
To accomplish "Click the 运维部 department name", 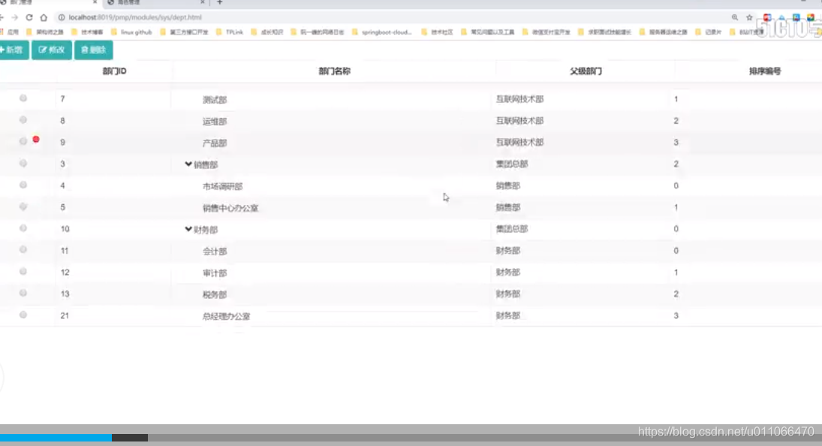I will tap(215, 121).
